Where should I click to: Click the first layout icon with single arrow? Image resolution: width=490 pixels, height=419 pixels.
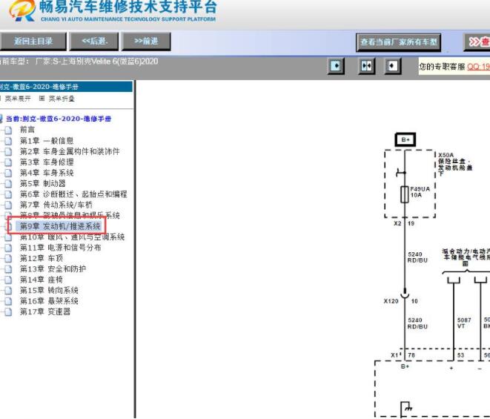(336, 66)
